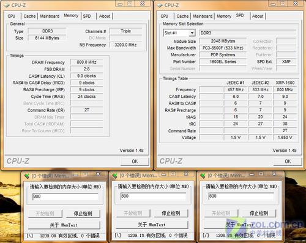306x243 pixels.
Task: Click the CPU-Z app icon in right window title bar
Action: 160,5
